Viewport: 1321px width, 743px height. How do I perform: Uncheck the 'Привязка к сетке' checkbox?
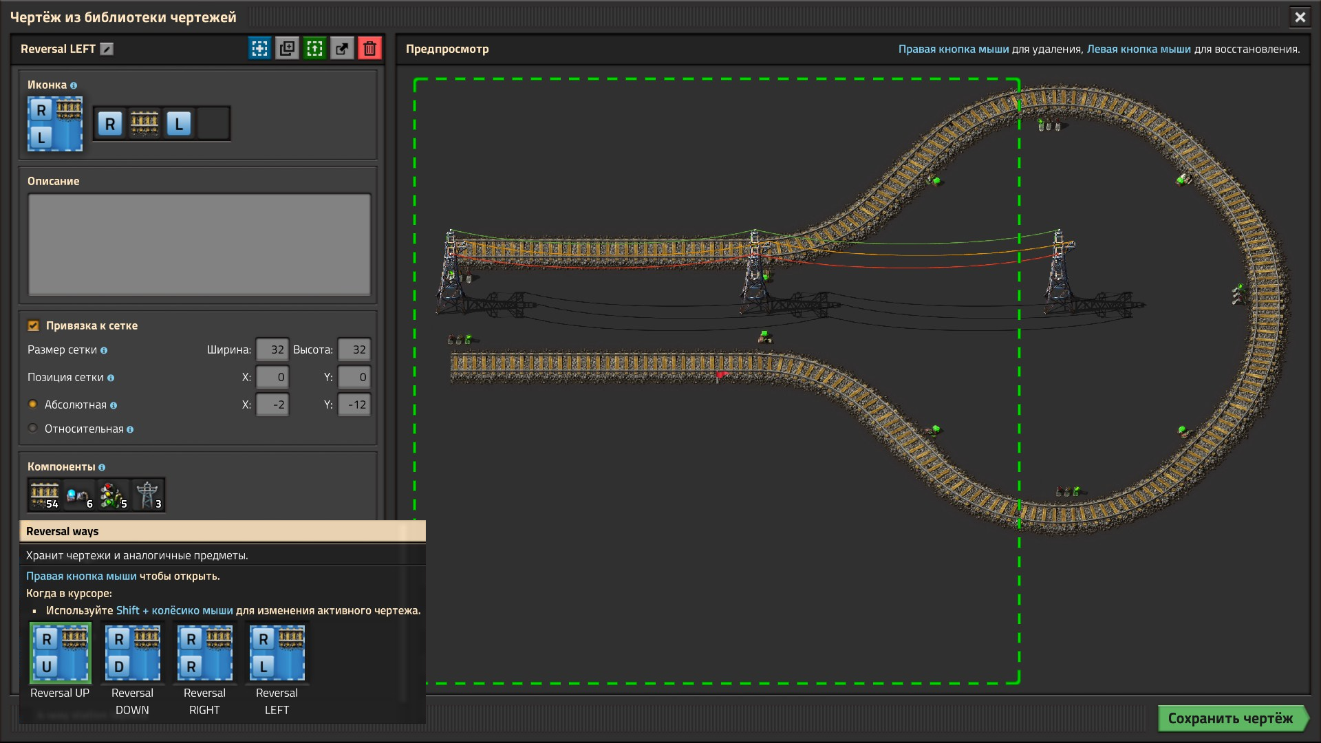click(x=33, y=325)
